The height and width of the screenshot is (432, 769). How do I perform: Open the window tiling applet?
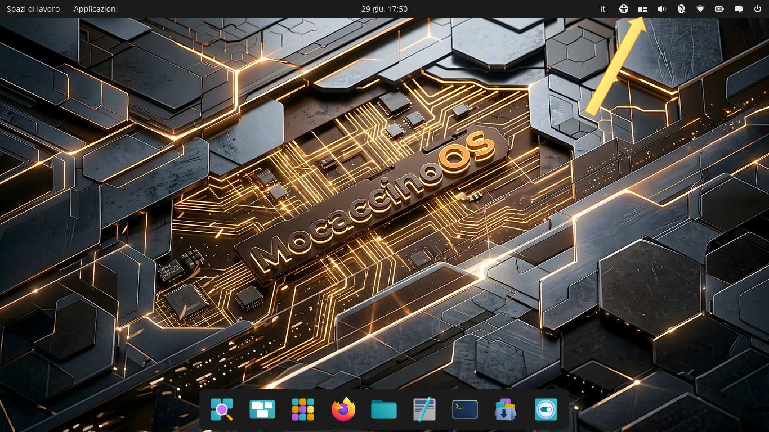point(643,9)
